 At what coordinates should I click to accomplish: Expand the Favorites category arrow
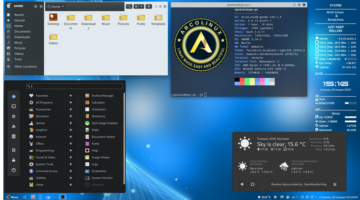71,96
